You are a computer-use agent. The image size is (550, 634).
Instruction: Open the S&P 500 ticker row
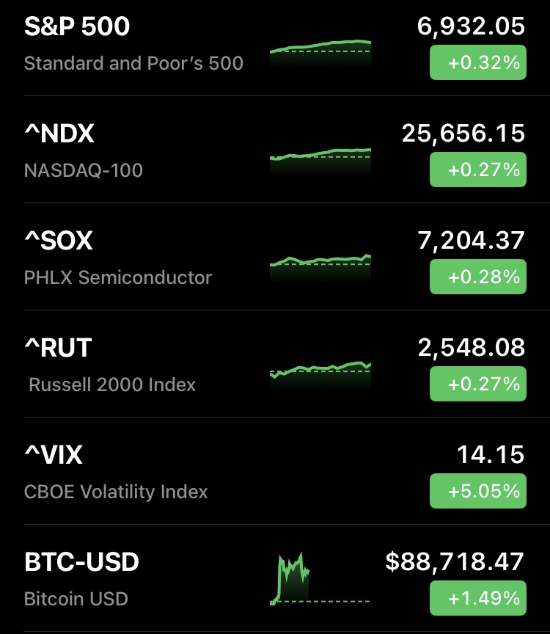pyautogui.click(x=77, y=27)
